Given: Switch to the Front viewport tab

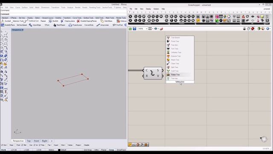Looking at the screenshot, I should pos(36,141).
